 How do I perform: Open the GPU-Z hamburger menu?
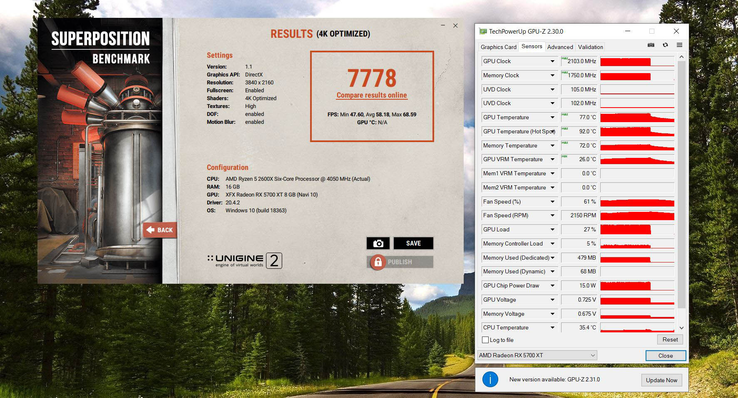pos(679,45)
